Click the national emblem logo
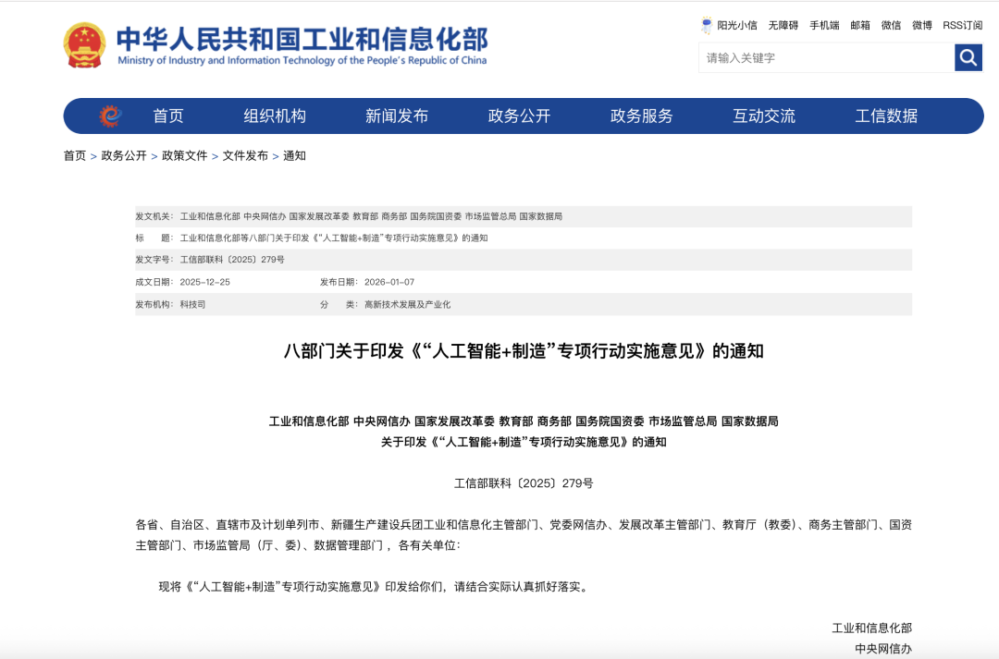The height and width of the screenshot is (659, 999). click(x=84, y=45)
